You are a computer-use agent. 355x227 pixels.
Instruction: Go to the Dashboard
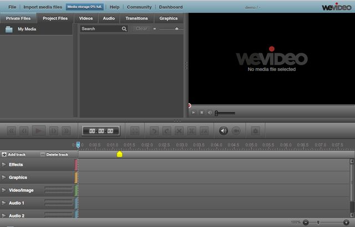pyautogui.click(x=171, y=7)
